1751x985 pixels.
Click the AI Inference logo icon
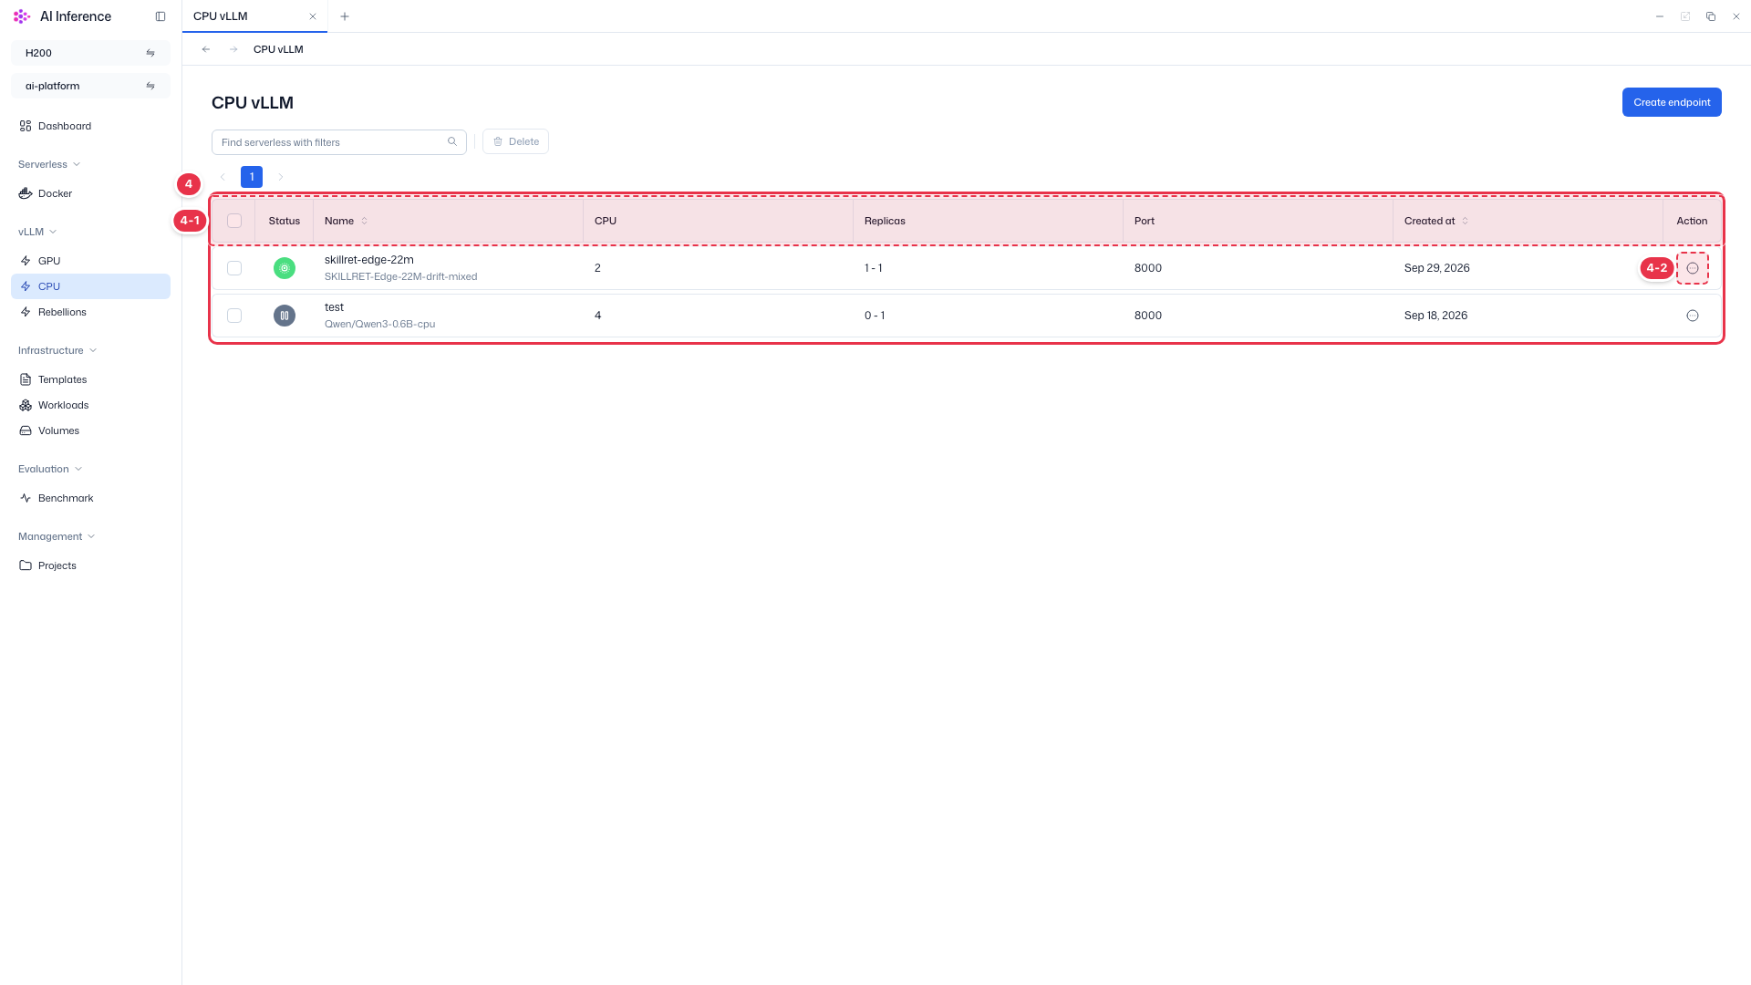tap(22, 16)
